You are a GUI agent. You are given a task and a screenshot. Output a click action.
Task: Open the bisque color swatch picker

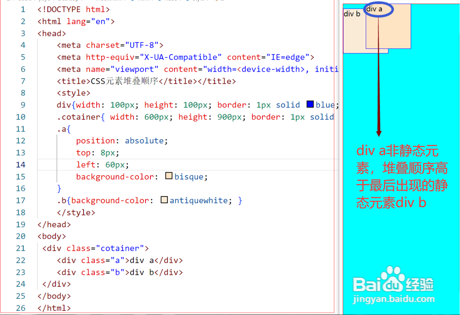[x=169, y=176]
